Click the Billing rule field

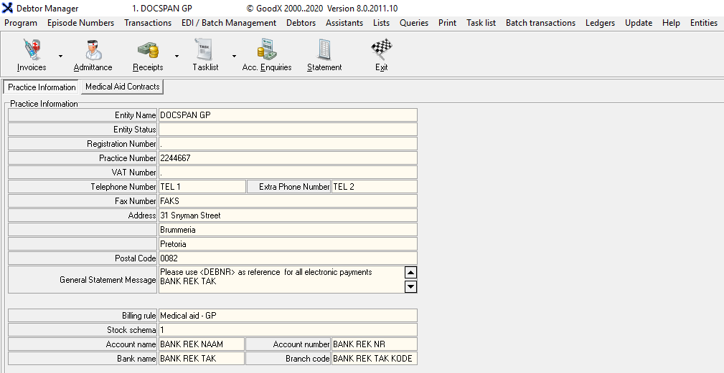pos(287,316)
